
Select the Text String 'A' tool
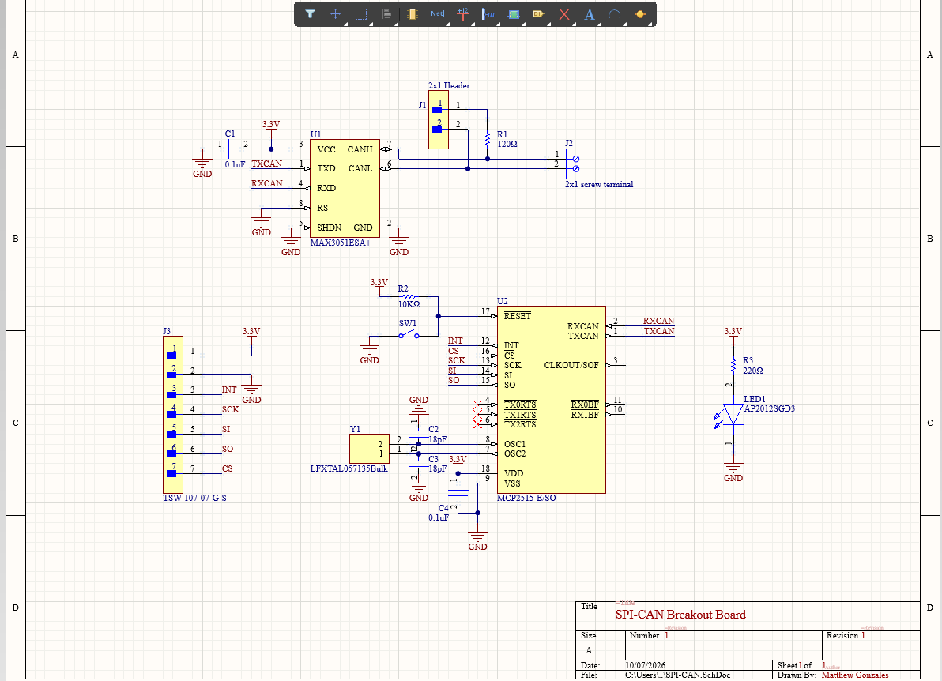590,13
